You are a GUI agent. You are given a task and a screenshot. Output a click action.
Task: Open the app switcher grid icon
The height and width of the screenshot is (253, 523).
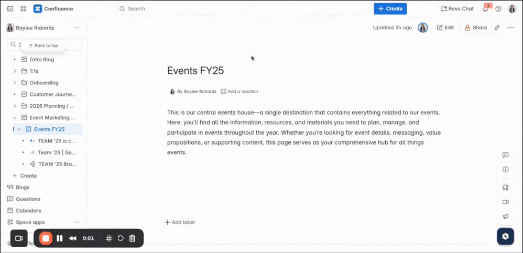tap(23, 9)
